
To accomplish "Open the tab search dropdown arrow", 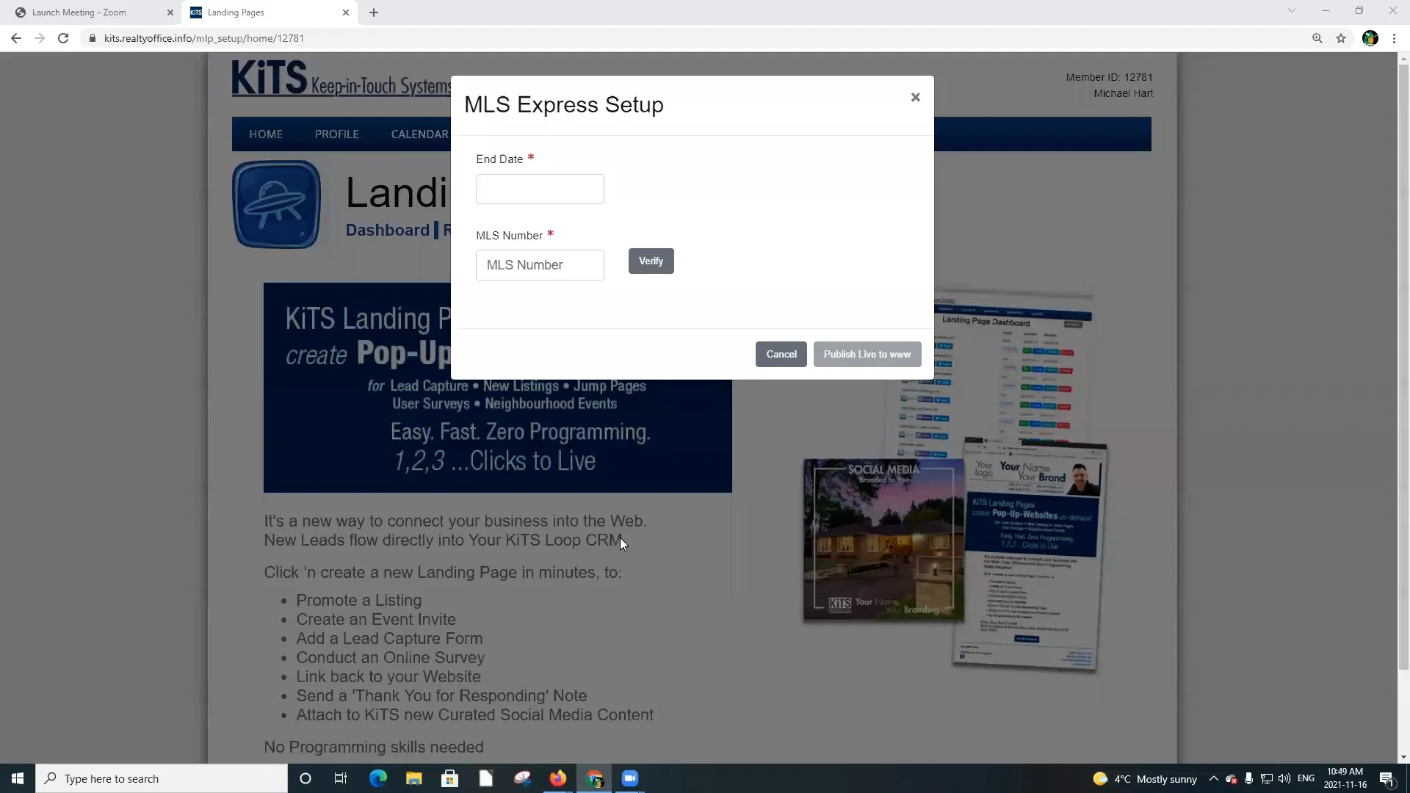I will click(1292, 11).
